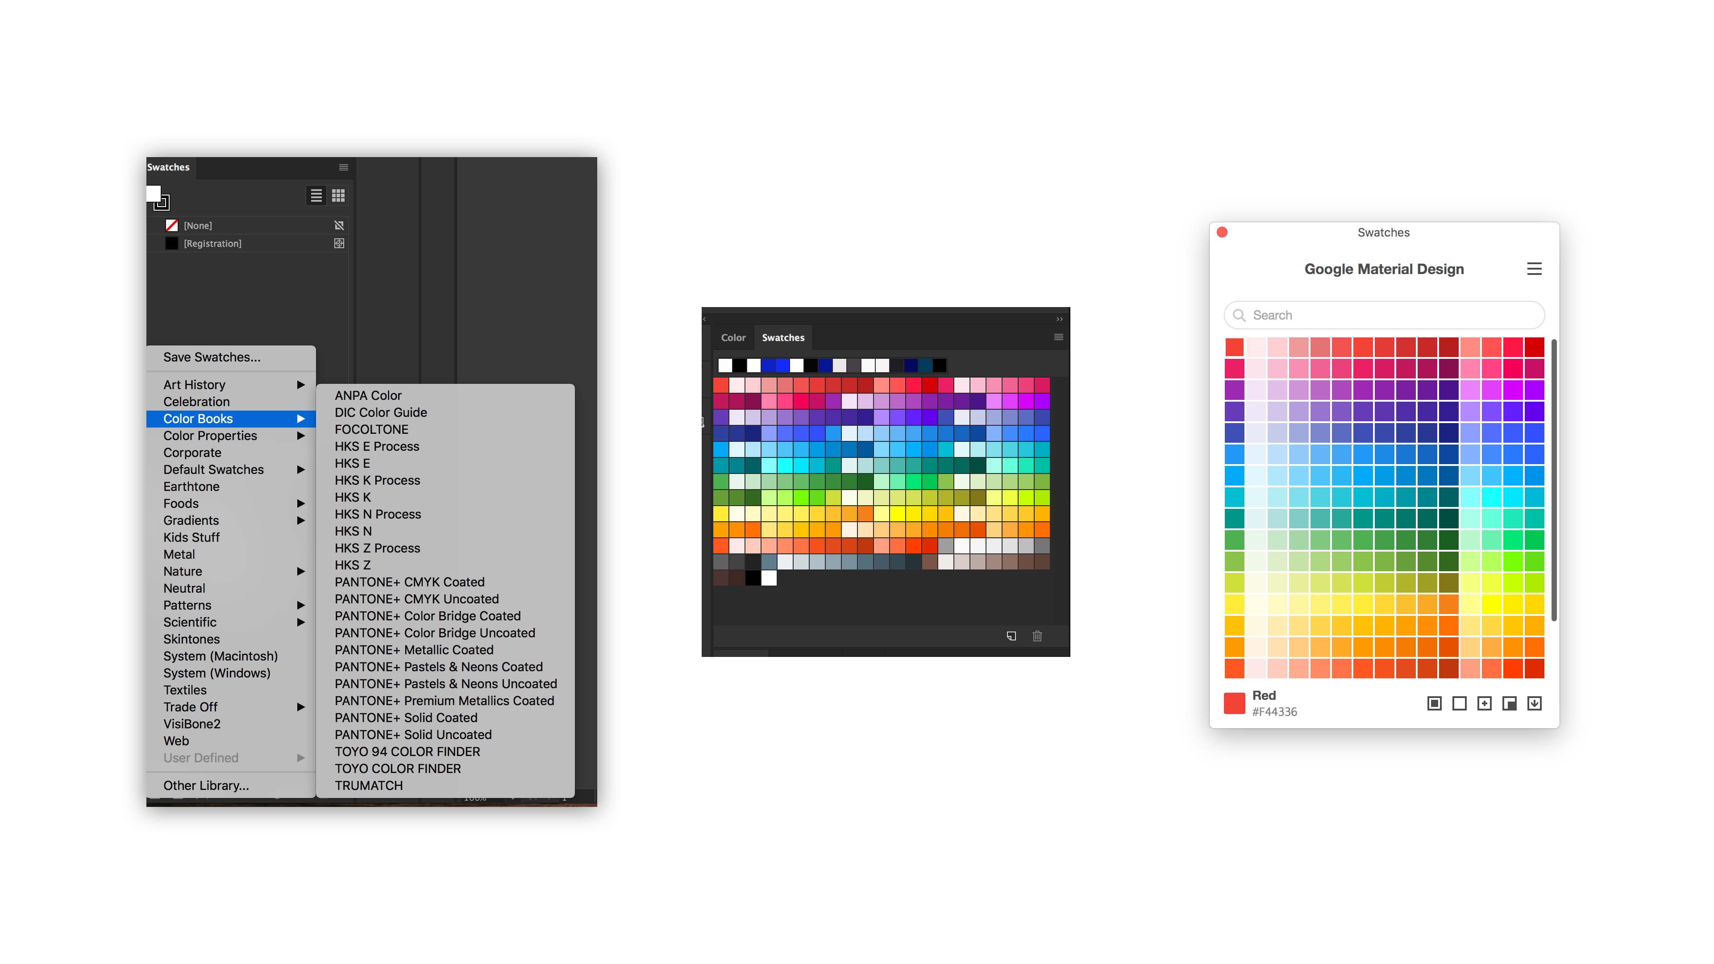Expand the Gradients submenu arrow
The width and height of the screenshot is (1714, 964).
pyautogui.click(x=301, y=520)
